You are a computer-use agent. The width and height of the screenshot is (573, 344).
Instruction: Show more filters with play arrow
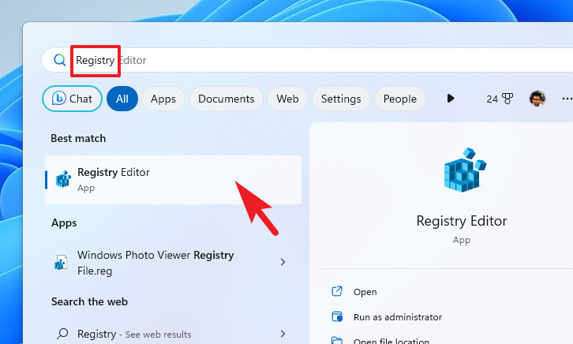click(450, 99)
